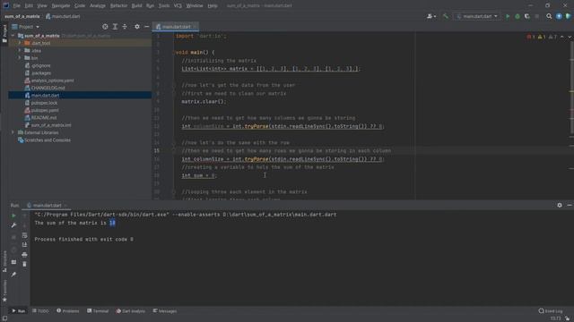Start debugging with the green bug icon
Image resolution: width=574 pixels, height=322 pixels.
coord(517,16)
